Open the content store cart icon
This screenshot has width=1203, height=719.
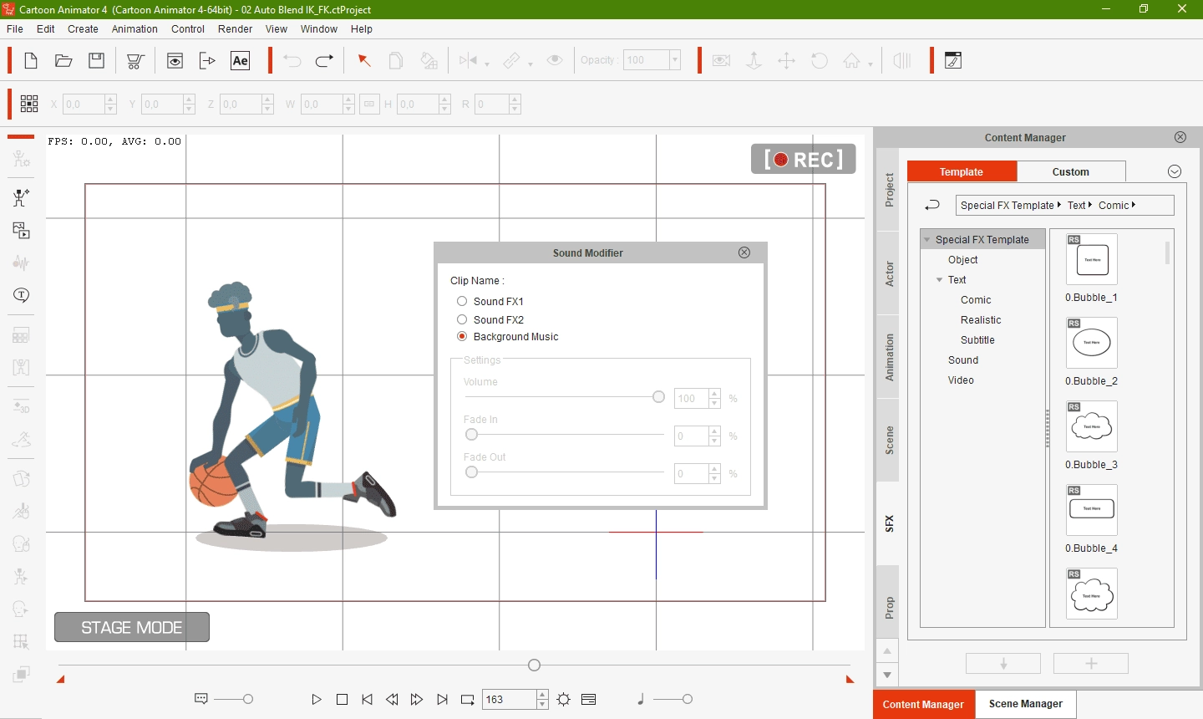(x=135, y=60)
